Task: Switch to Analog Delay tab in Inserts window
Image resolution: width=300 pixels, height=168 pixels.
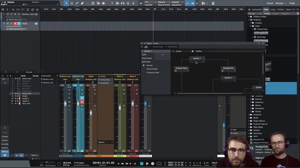Action: (156, 47)
